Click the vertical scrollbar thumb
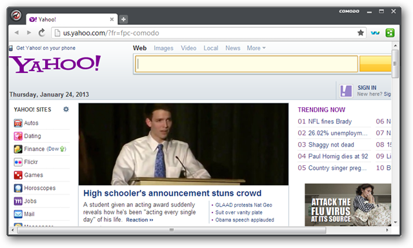Image resolution: width=413 pixels, height=248 pixels. (x=395, y=63)
